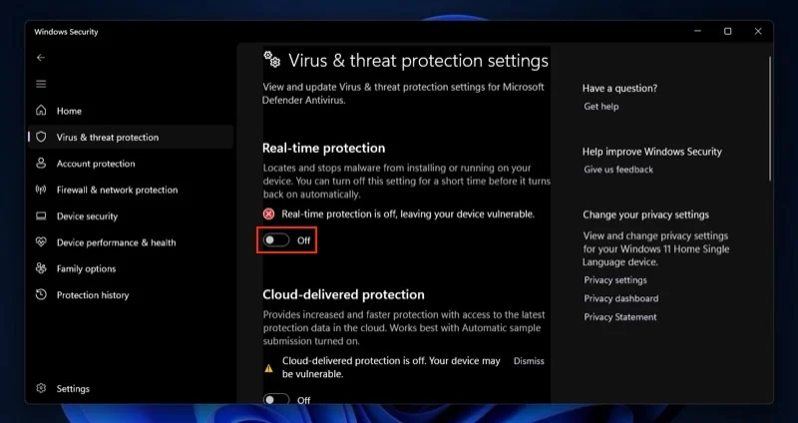Viewport: 798px width, 423px height.
Task: Click the vertical scrollbar on right edge
Action: [770, 120]
